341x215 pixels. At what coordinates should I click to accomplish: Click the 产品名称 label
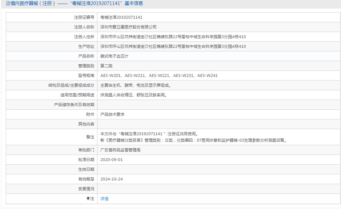(86, 56)
